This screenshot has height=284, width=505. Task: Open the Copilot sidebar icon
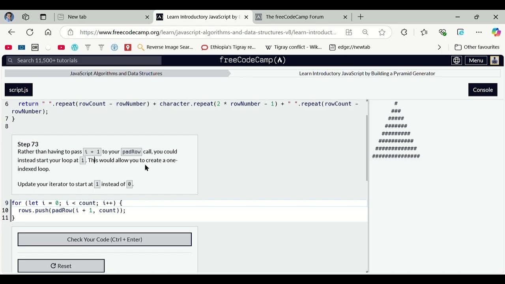click(x=496, y=32)
